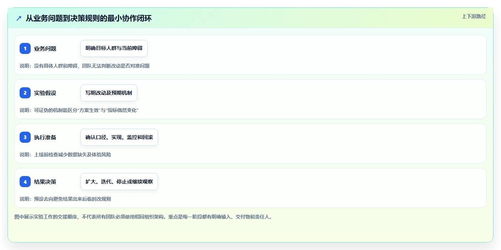Select the 结果决策 step label
This screenshot has width=501, height=250.
point(45,182)
